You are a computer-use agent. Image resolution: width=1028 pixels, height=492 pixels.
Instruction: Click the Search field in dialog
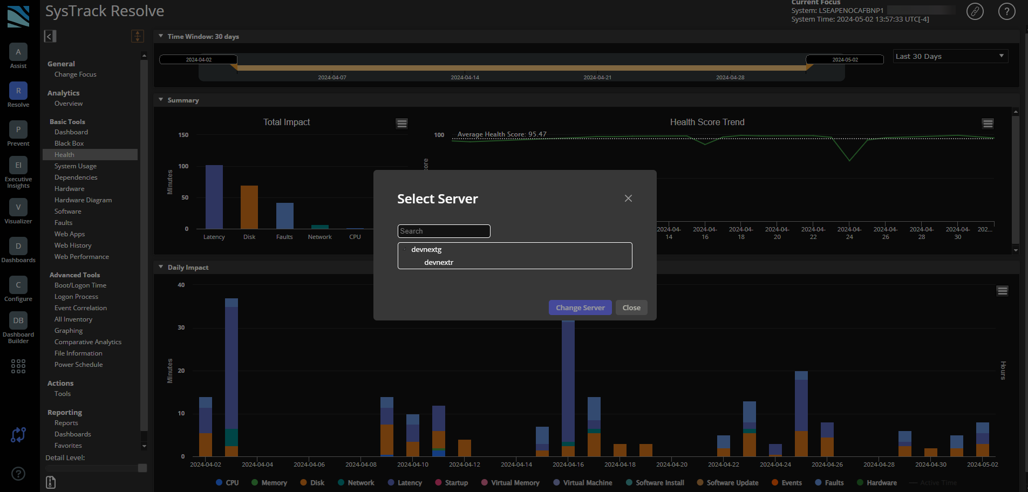tap(444, 231)
